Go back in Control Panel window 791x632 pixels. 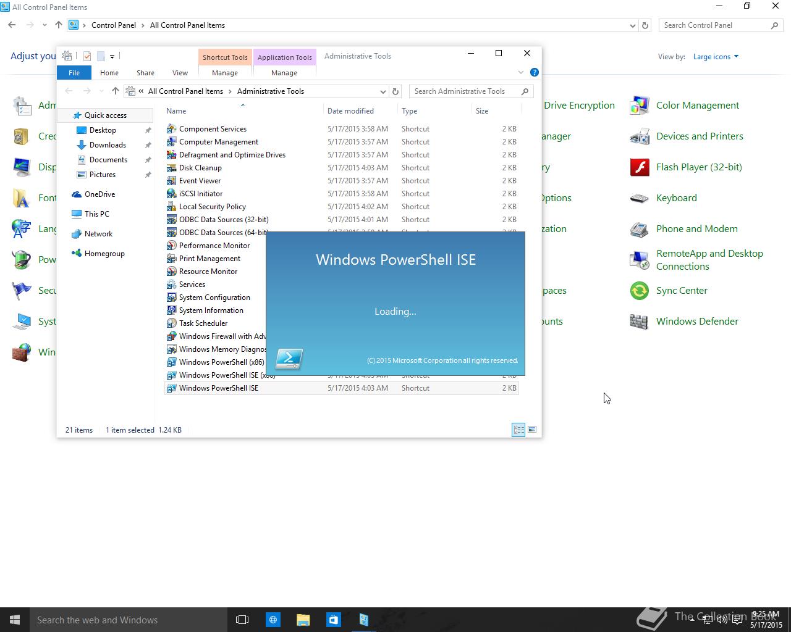12,25
